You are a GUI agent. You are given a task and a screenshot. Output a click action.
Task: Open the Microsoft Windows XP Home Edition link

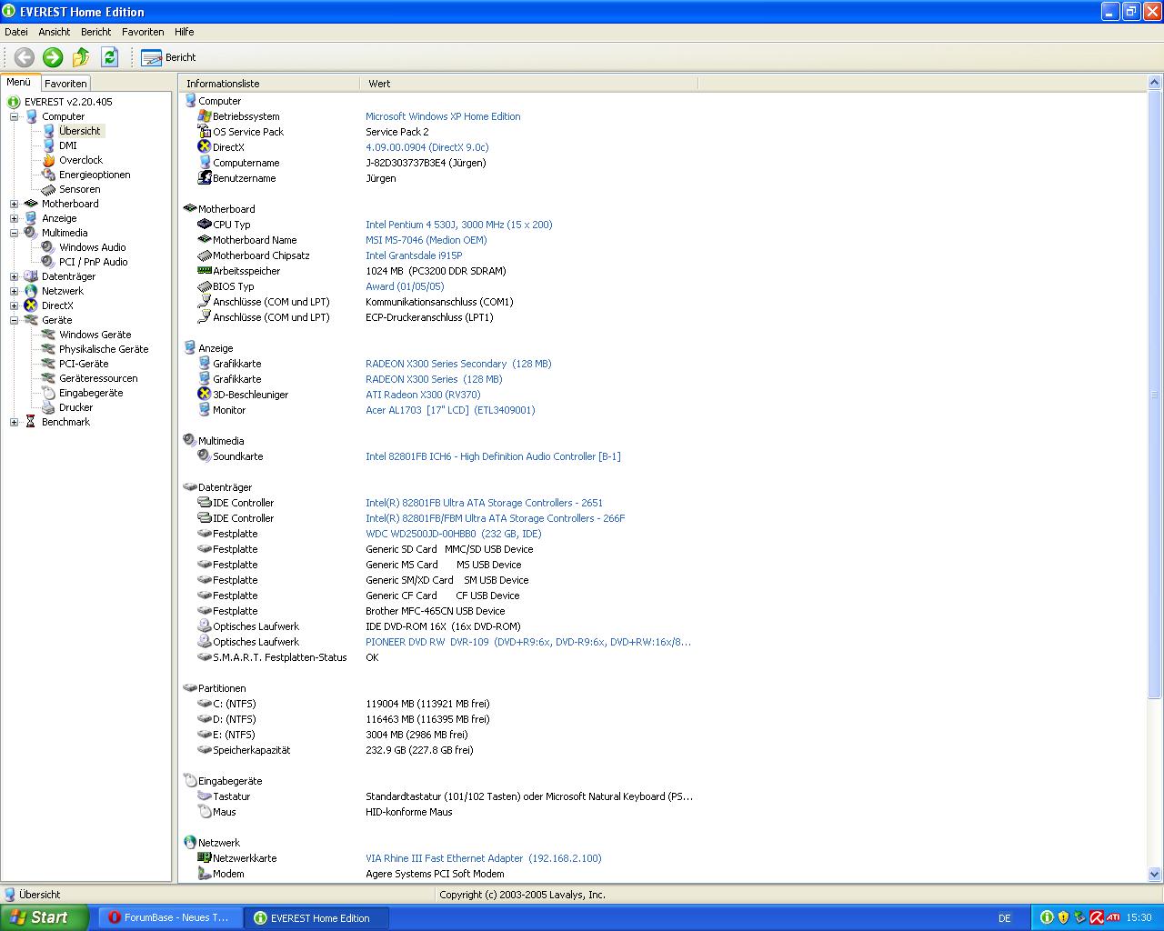coord(443,116)
